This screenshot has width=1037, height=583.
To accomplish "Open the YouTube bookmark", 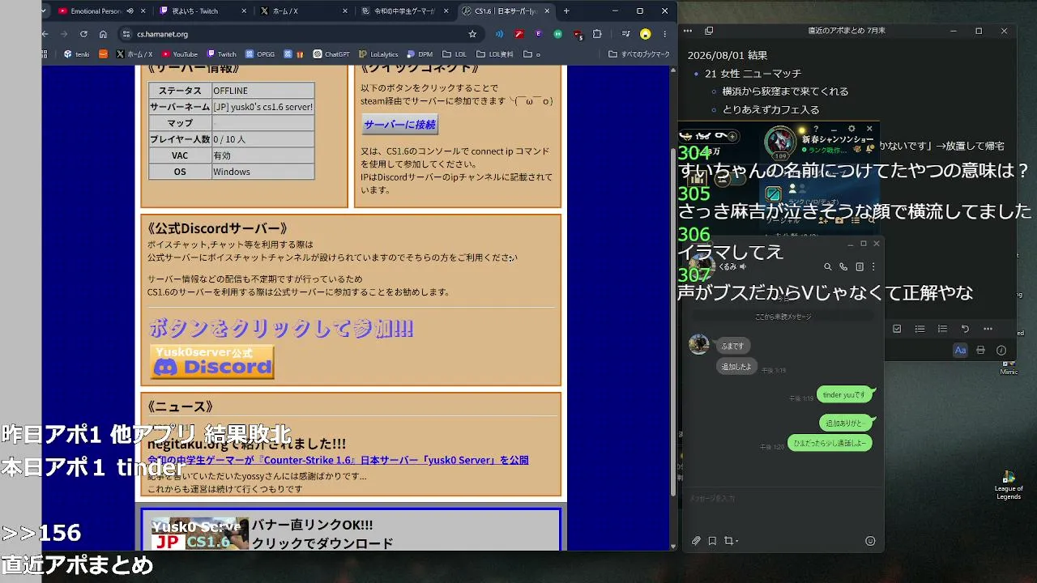I will coord(180,54).
